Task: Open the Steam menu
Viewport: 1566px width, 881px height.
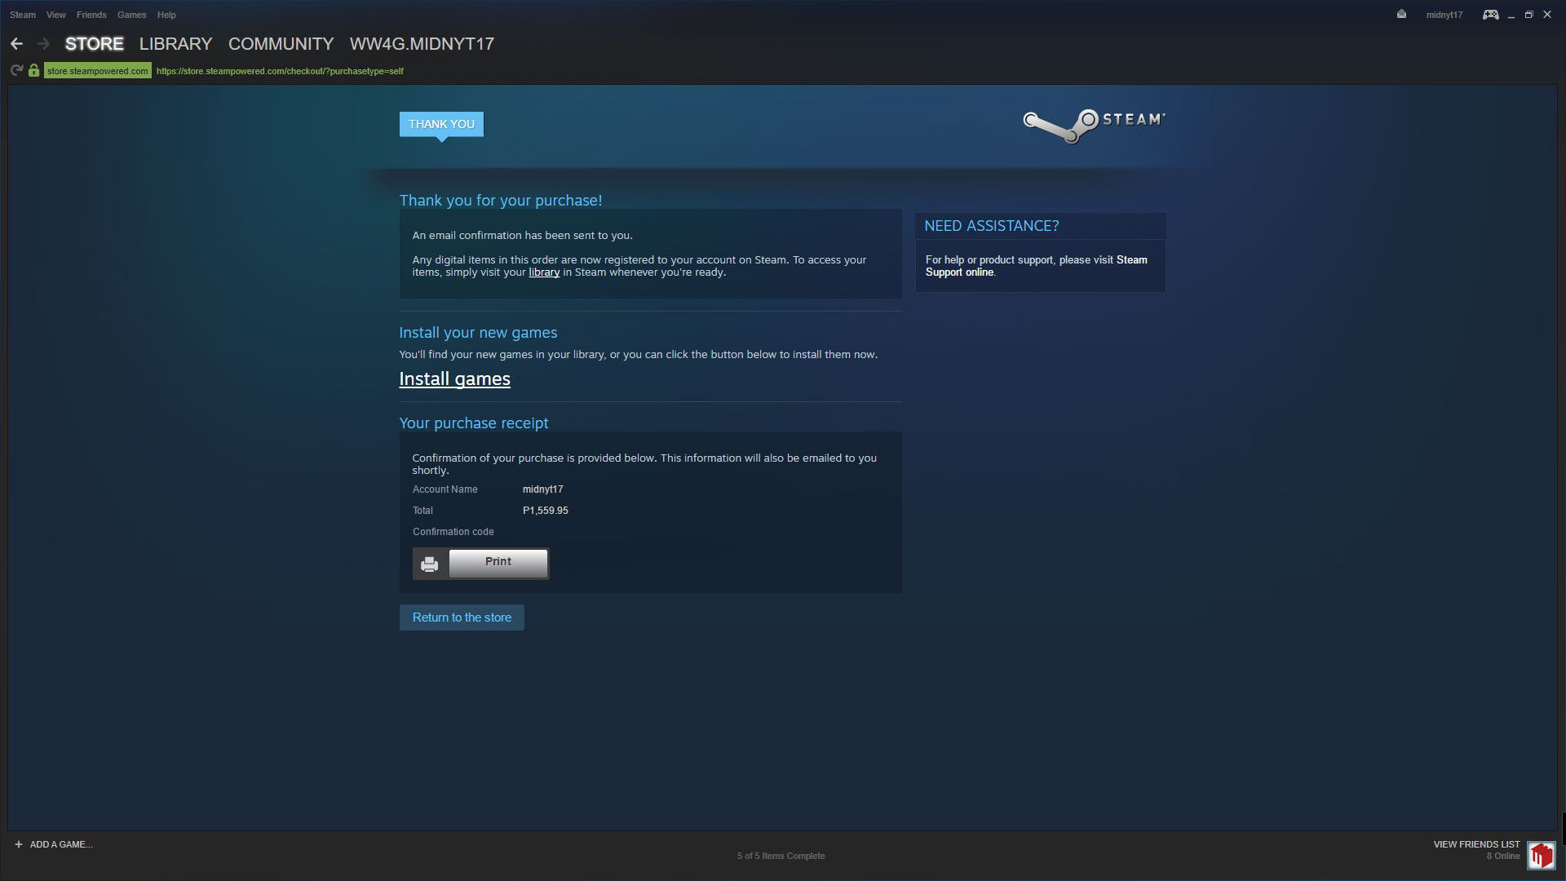Action: pyautogui.click(x=23, y=15)
